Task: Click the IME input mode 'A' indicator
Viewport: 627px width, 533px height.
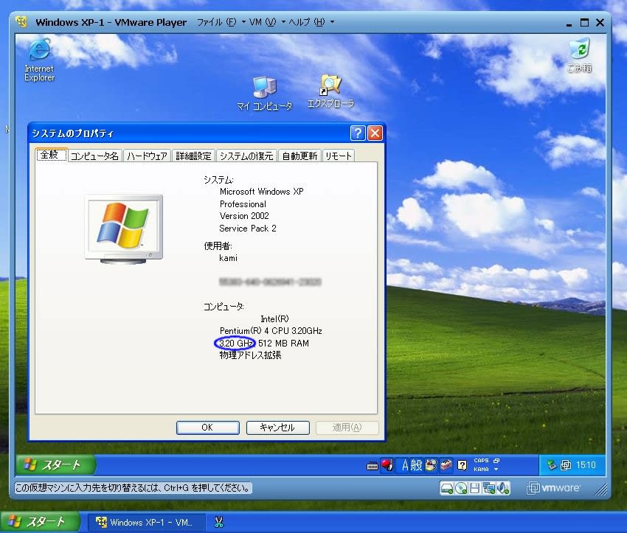Action: coord(405,465)
